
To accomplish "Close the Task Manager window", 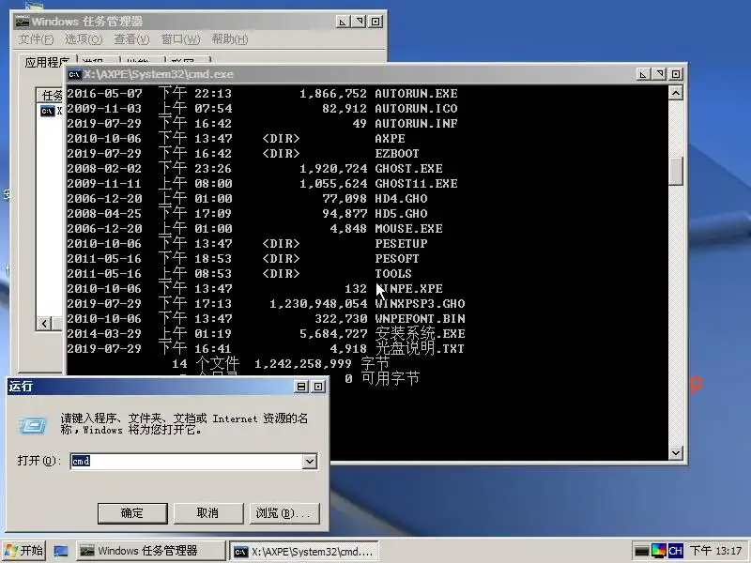I will pos(376,22).
